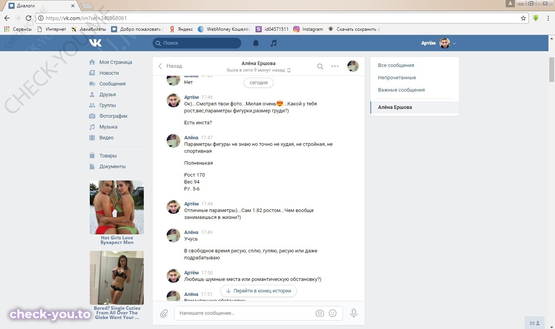Open conversation actions three-dots menu
The width and height of the screenshot is (555, 329).
point(335,66)
